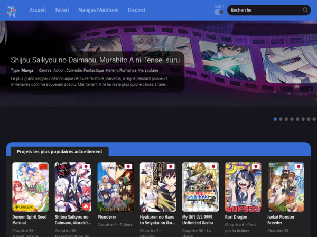Open the Favori menu item
This screenshot has width=317, height=237.
click(62, 10)
